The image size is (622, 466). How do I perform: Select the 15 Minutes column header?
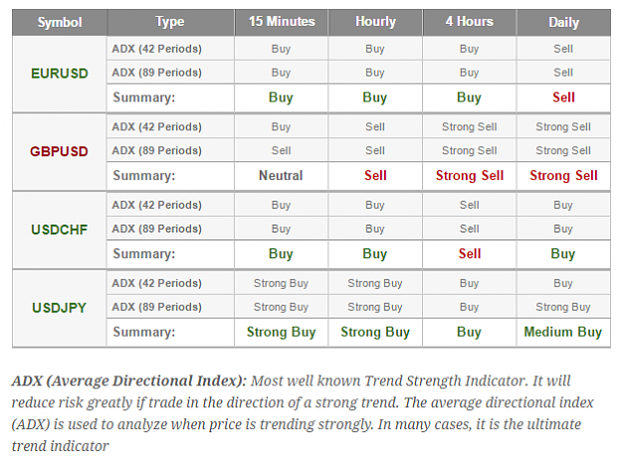(x=282, y=22)
